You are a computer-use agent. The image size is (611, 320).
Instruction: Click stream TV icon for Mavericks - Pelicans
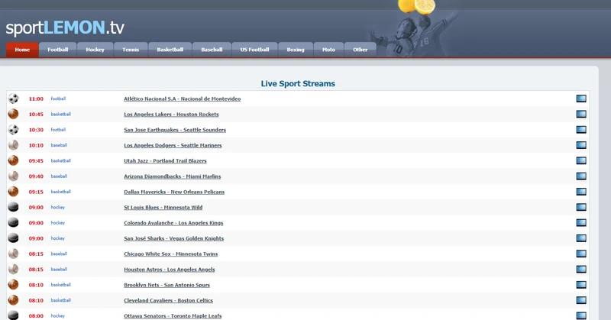click(x=581, y=192)
